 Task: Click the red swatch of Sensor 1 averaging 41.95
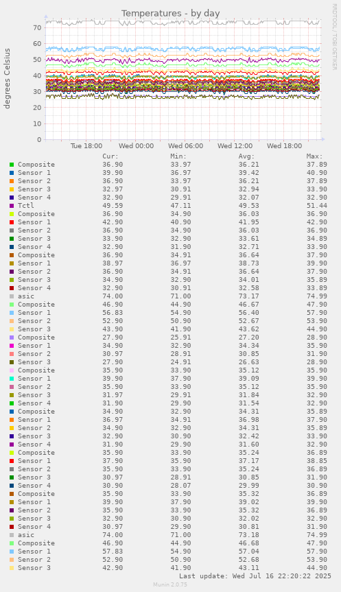click(12, 222)
